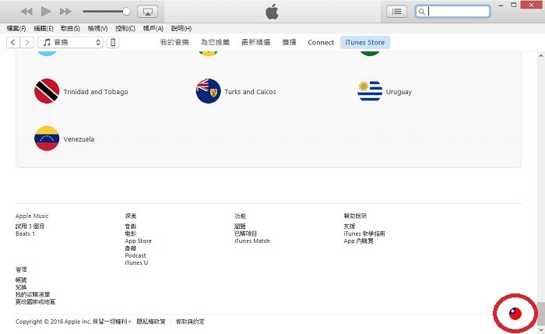
Task: Switch to the 廣播 tab
Action: (x=289, y=42)
